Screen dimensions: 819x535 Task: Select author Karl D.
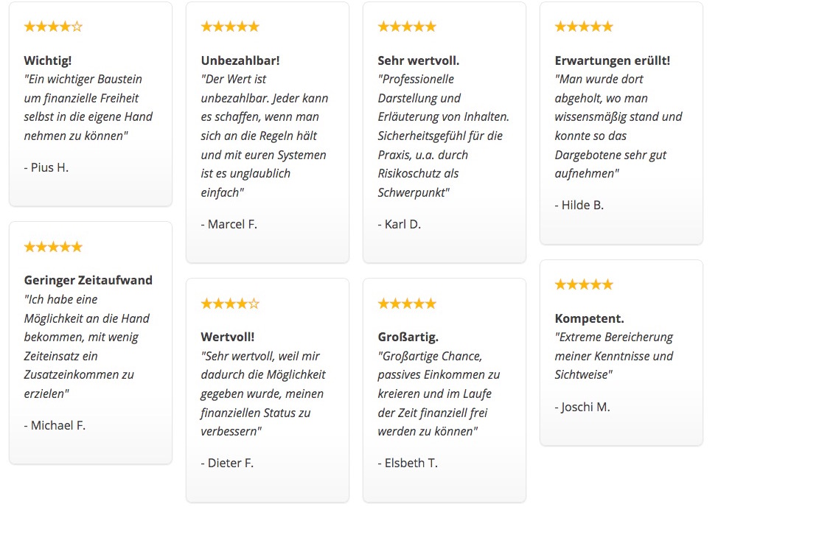[399, 225]
